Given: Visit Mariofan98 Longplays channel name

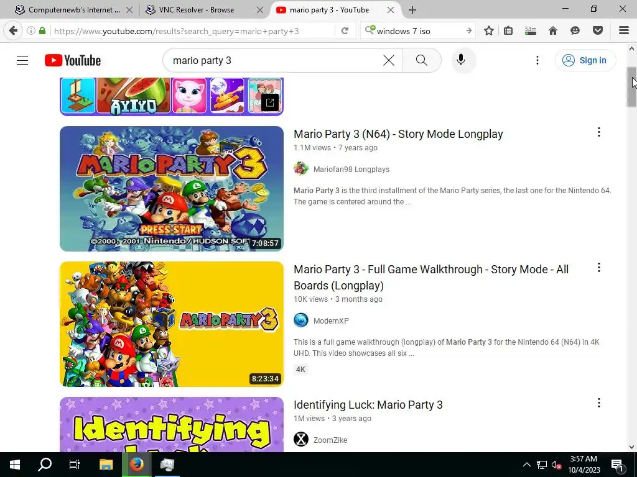Looking at the screenshot, I should click(x=351, y=170).
